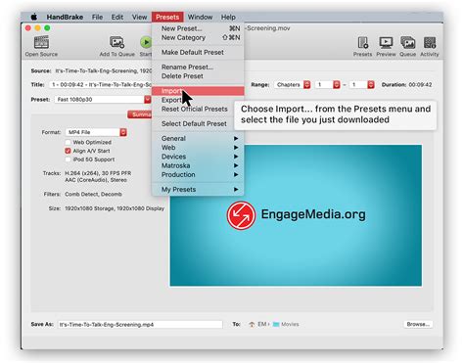This screenshot has height=363, width=464.
Task: Open the View menu
Action: coord(139,17)
